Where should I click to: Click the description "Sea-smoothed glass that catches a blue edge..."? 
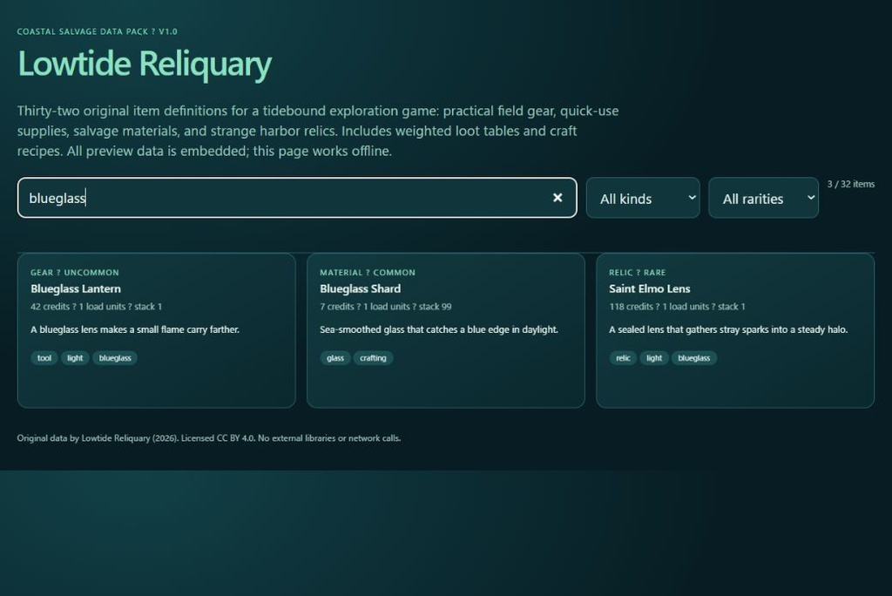439,329
